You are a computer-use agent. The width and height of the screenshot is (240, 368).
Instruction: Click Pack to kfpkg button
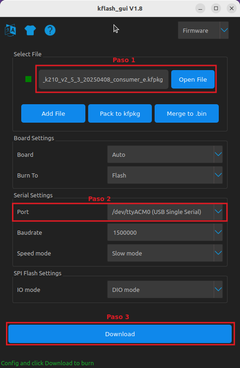coord(120,113)
